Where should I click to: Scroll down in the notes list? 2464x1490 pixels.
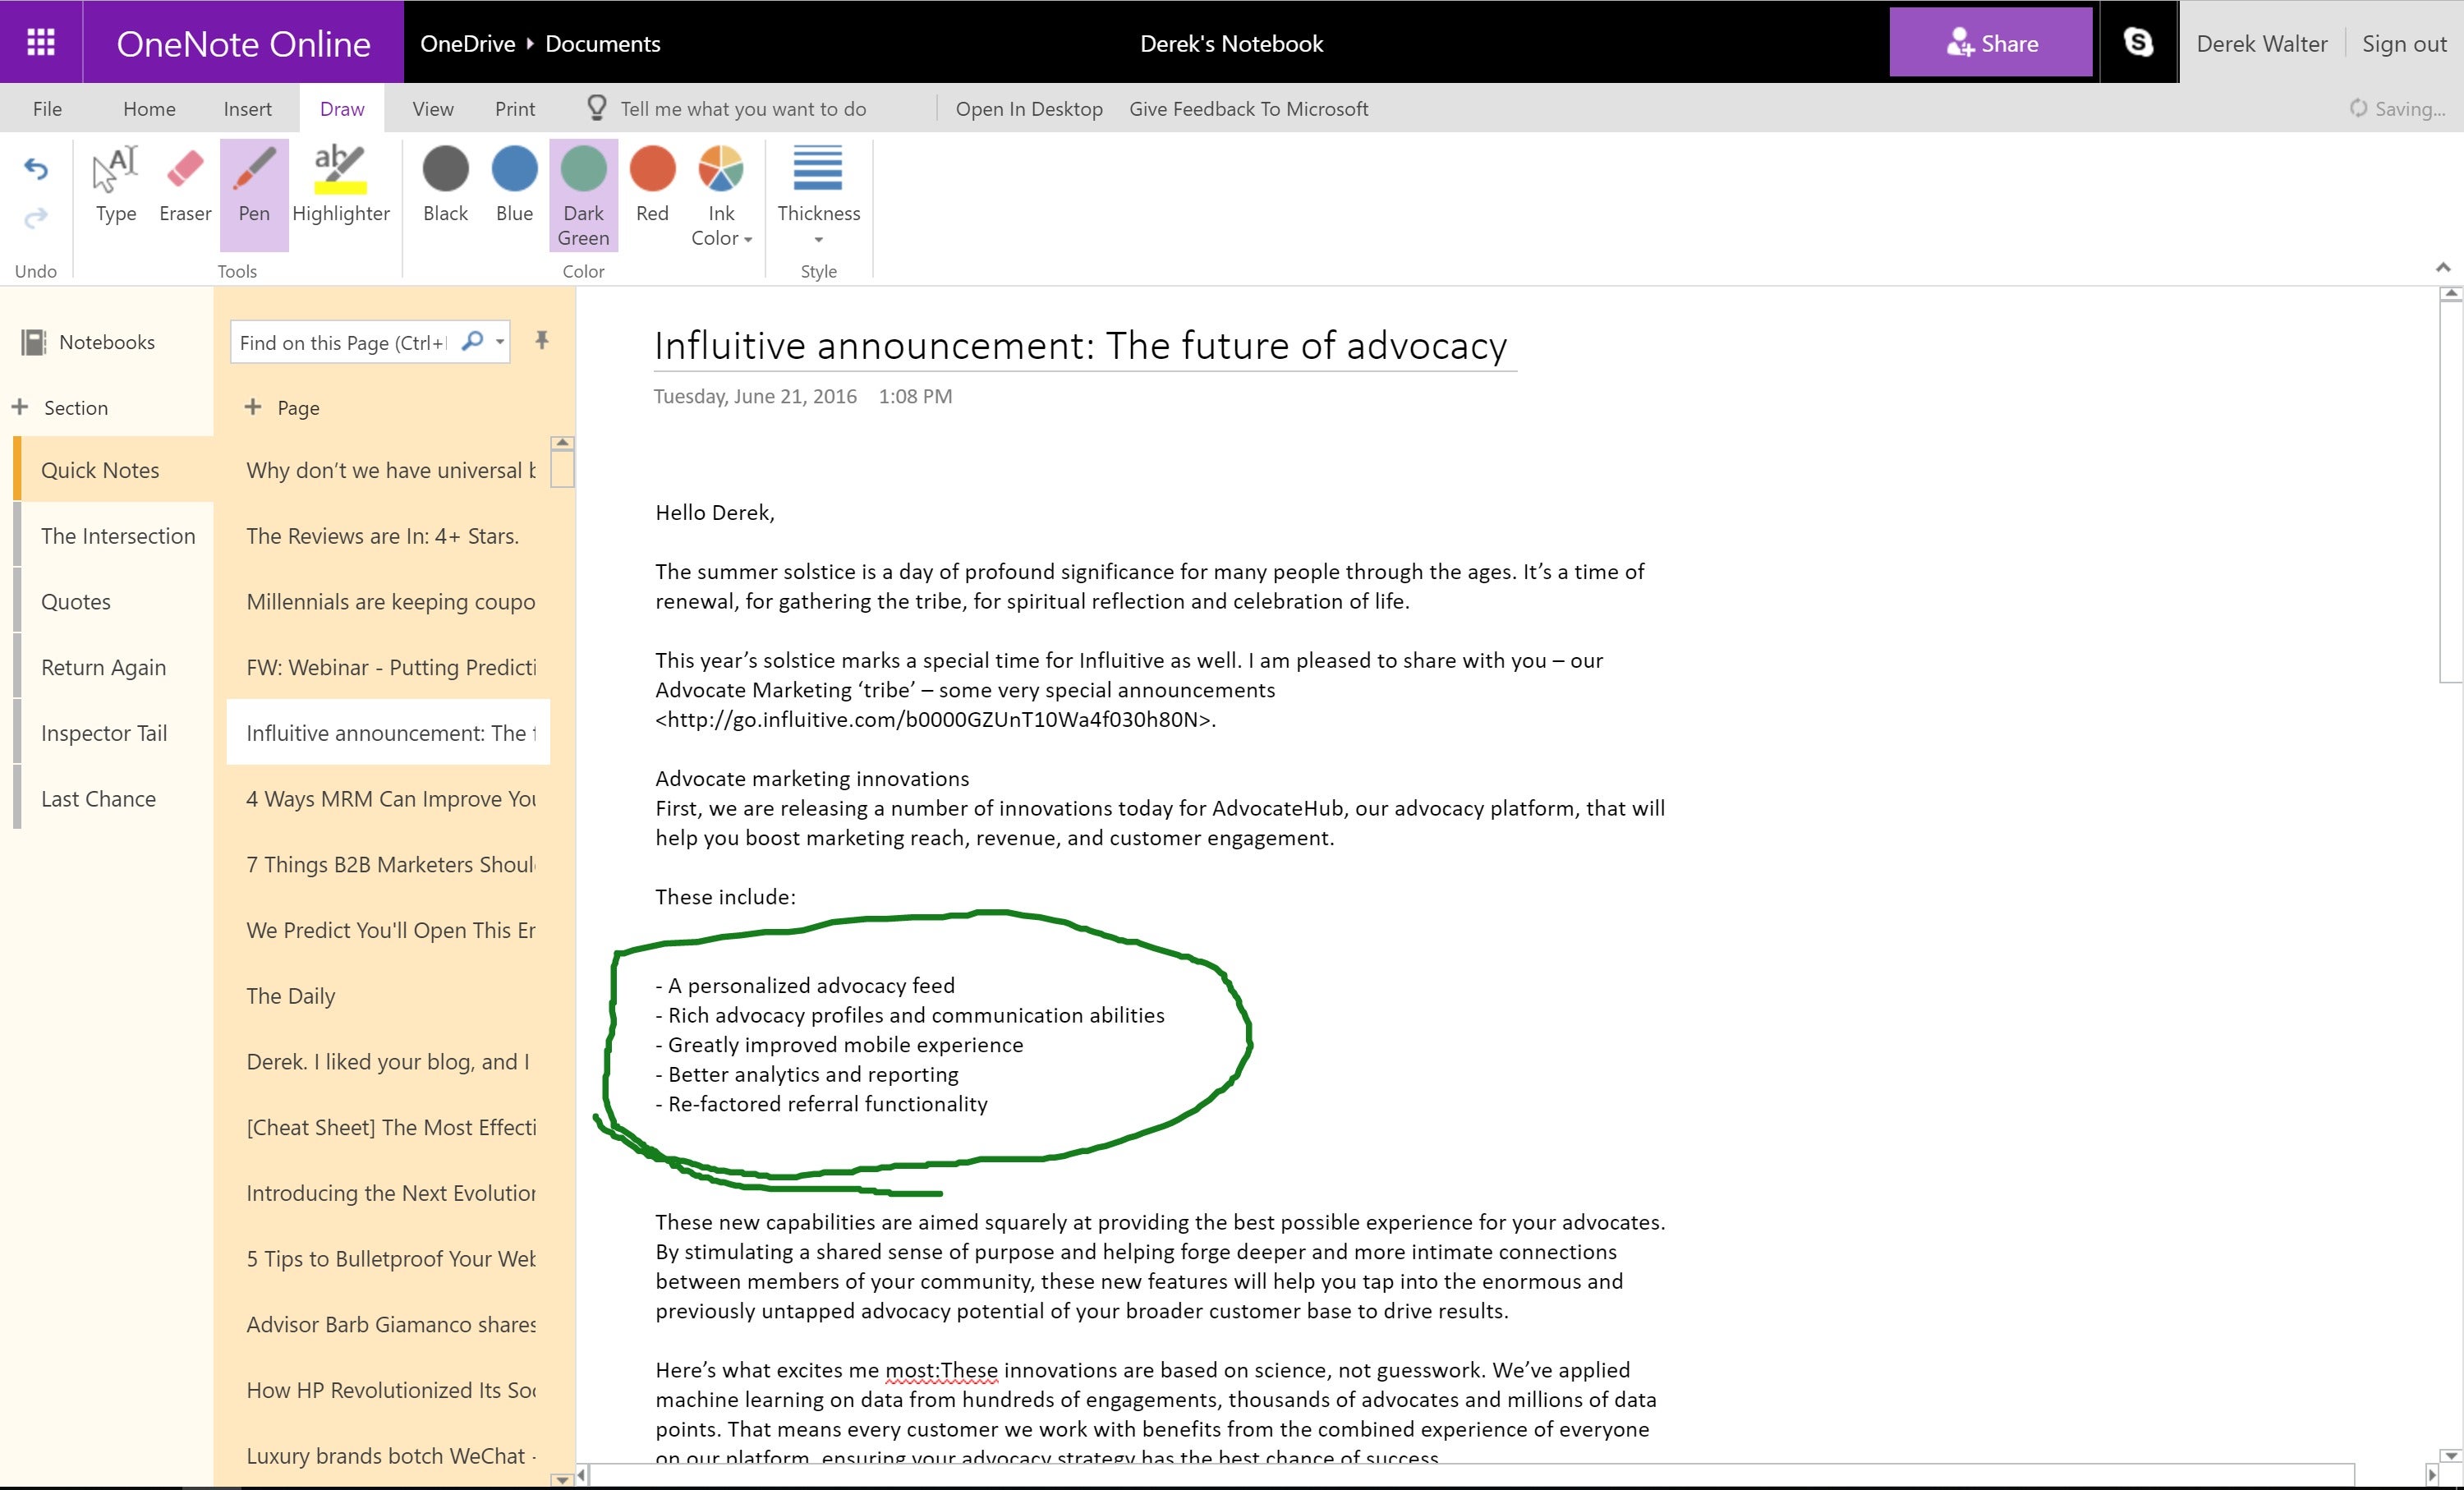562,1474
